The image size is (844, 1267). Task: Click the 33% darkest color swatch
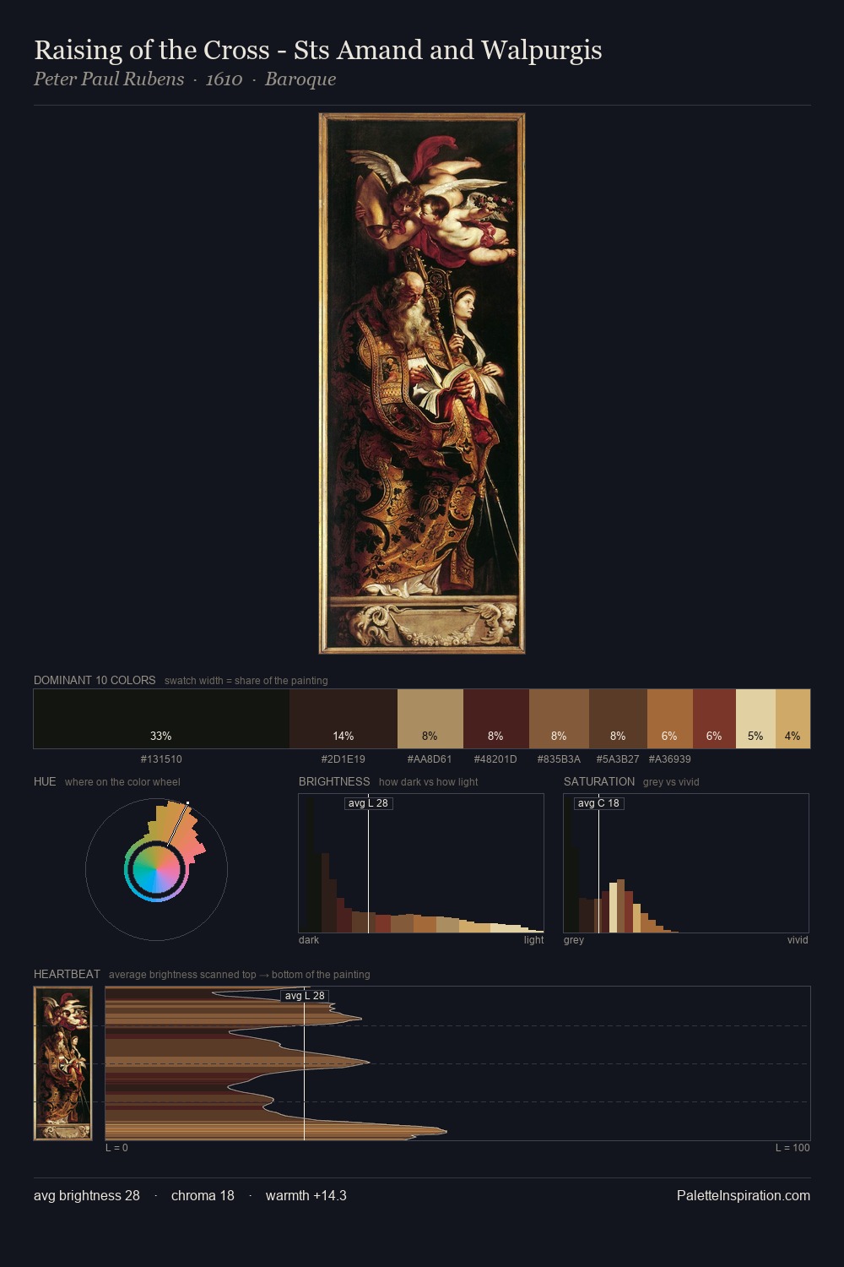pos(161,719)
